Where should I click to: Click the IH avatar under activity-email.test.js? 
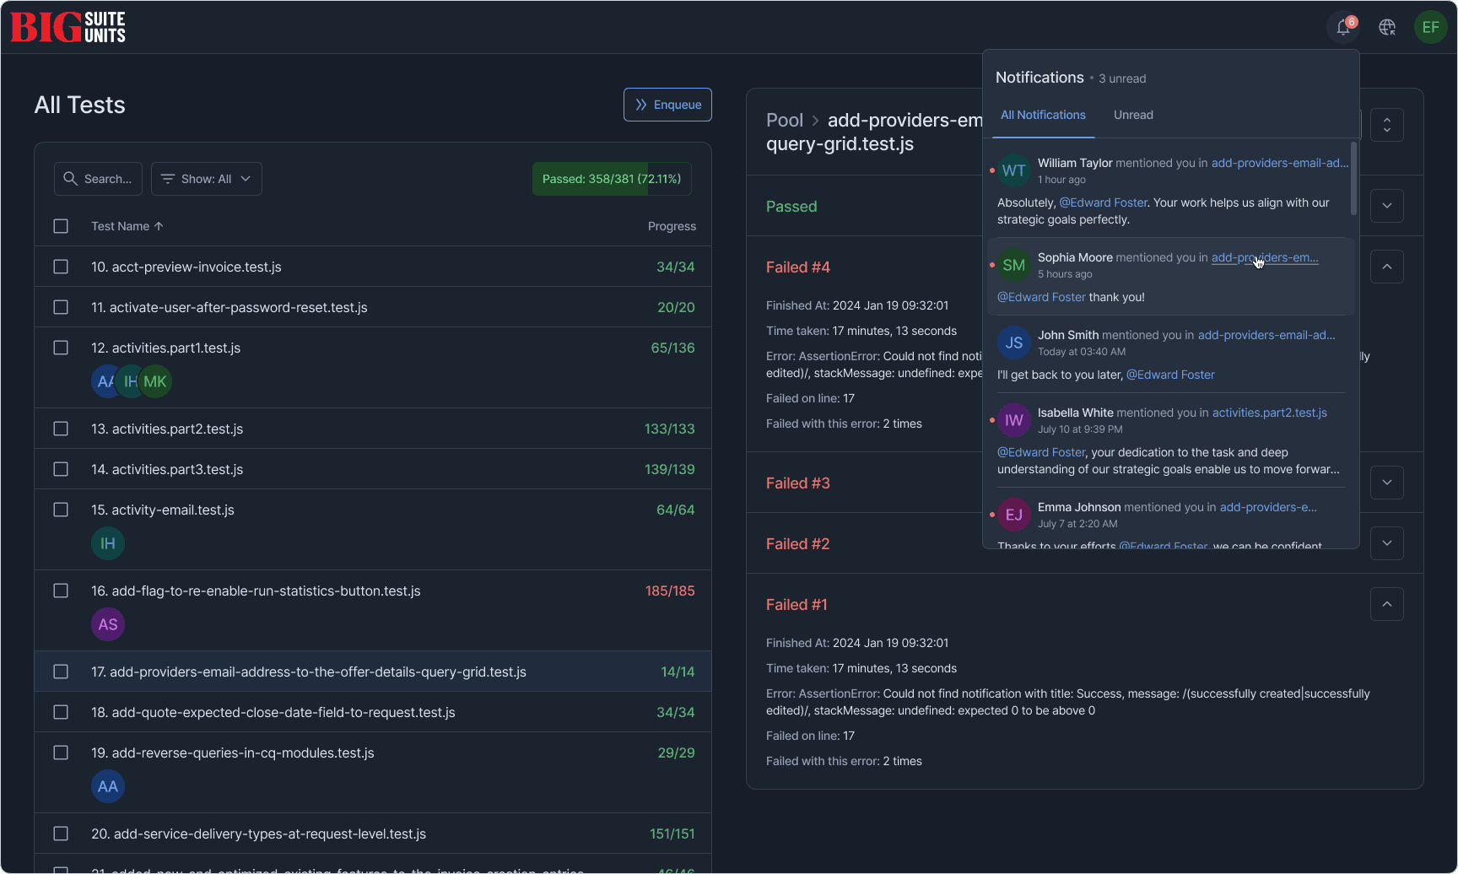coord(108,543)
